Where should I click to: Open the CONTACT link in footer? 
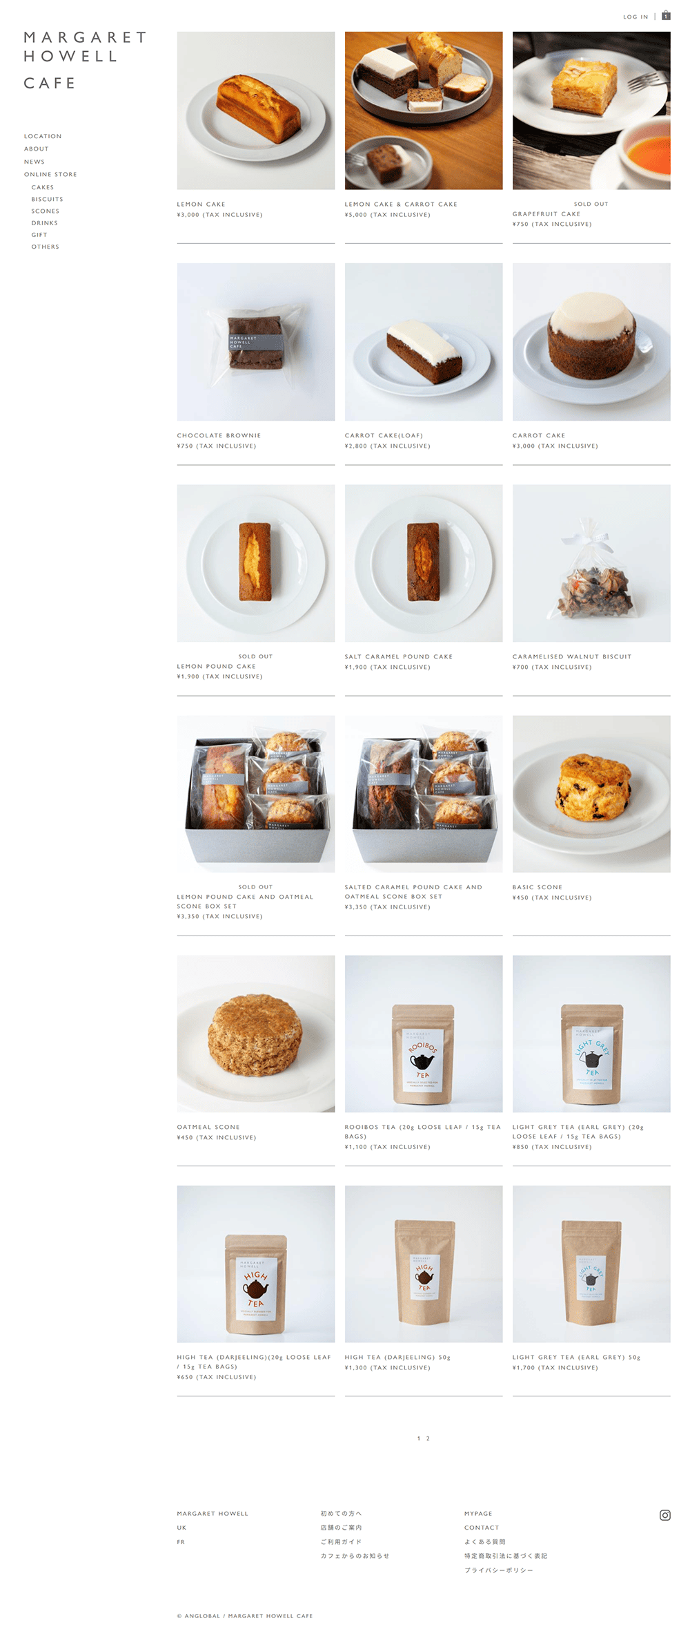click(x=482, y=1528)
